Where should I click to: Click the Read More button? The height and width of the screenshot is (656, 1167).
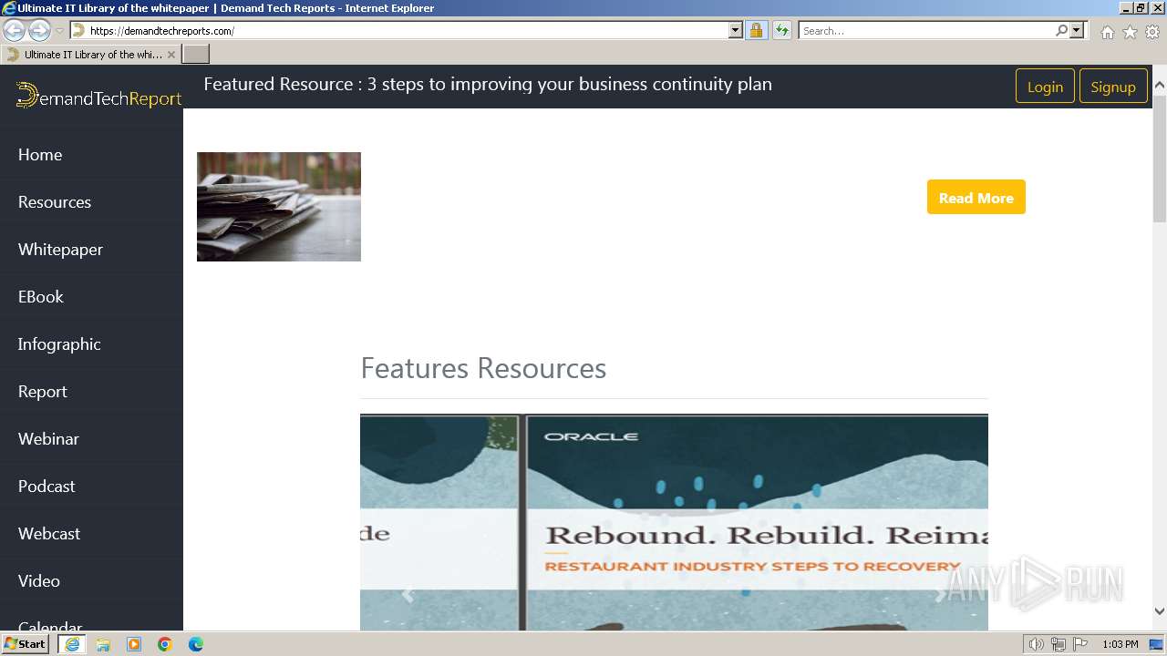click(976, 197)
